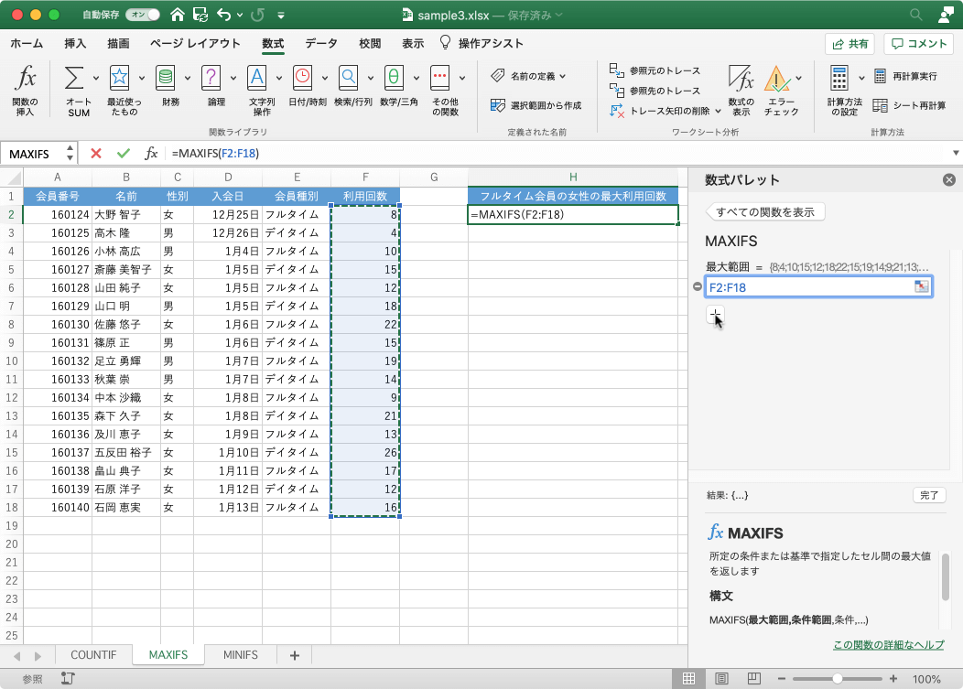Click the zoom out minus button
963x689 pixels.
coord(781,679)
